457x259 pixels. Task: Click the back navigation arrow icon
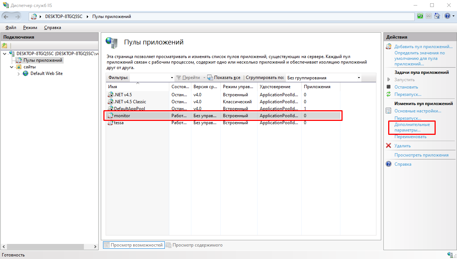point(6,17)
